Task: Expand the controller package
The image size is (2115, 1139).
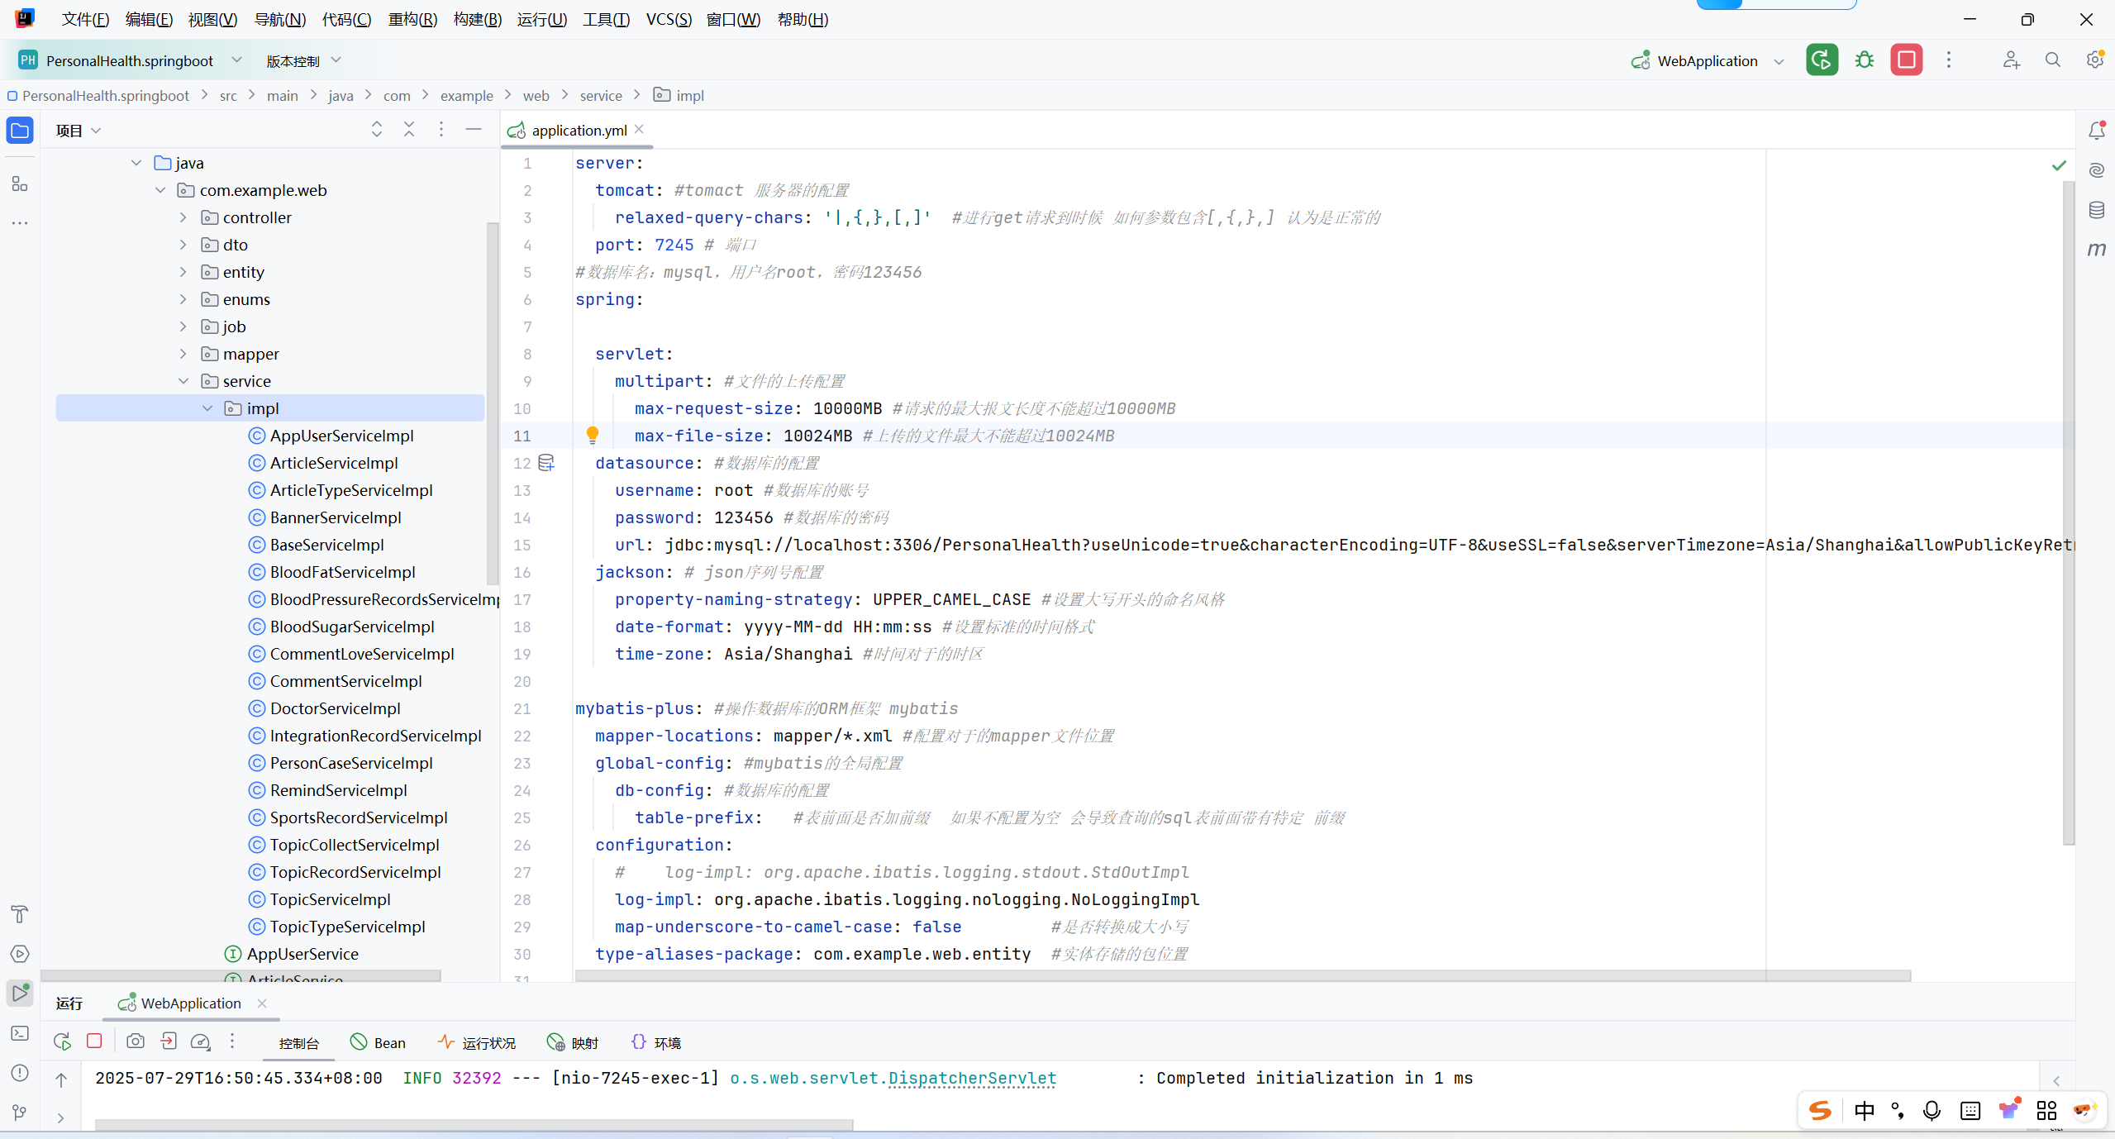Action: [x=183, y=217]
